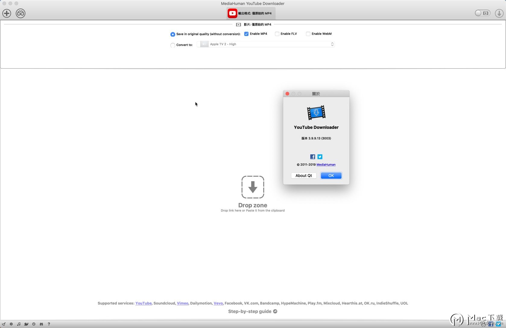Click the broom clear-list icon in status bar
The height and width of the screenshot is (328, 506).
click(4, 324)
